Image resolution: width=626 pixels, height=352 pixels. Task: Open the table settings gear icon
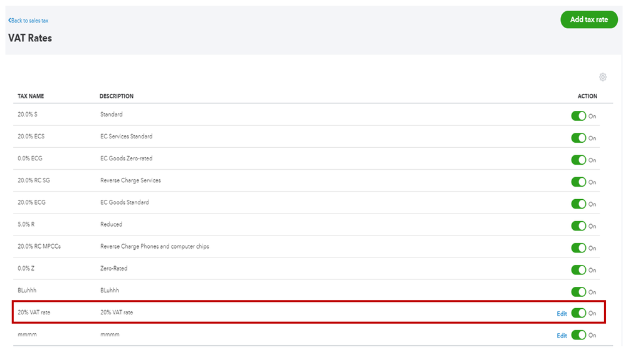603,77
